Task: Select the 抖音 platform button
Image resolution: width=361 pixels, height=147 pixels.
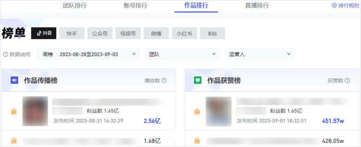Action: 44,33
